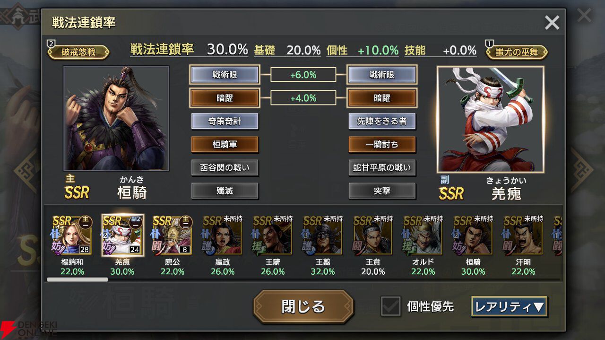The width and height of the screenshot is (605, 340).
Task: Pick the 嬴政 character icon
Action: tap(223, 235)
